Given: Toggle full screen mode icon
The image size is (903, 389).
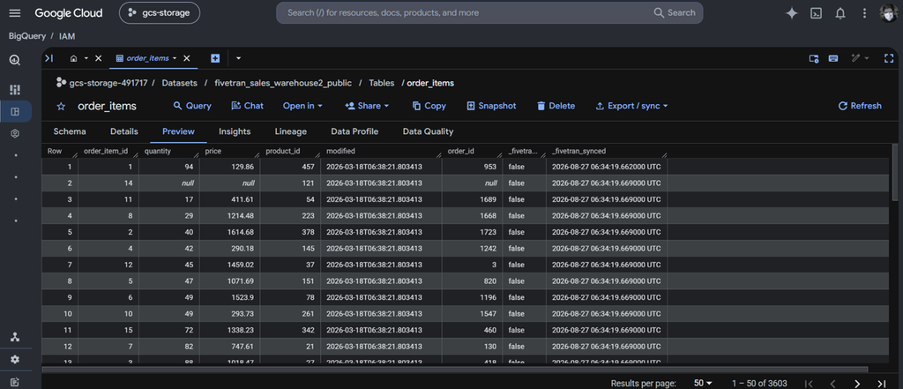Looking at the screenshot, I should tap(889, 58).
